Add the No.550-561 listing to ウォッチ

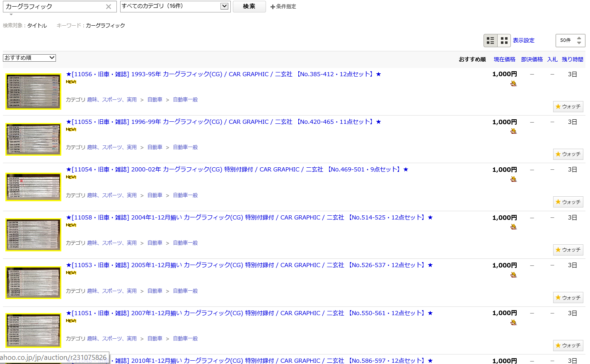click(568, 345)
